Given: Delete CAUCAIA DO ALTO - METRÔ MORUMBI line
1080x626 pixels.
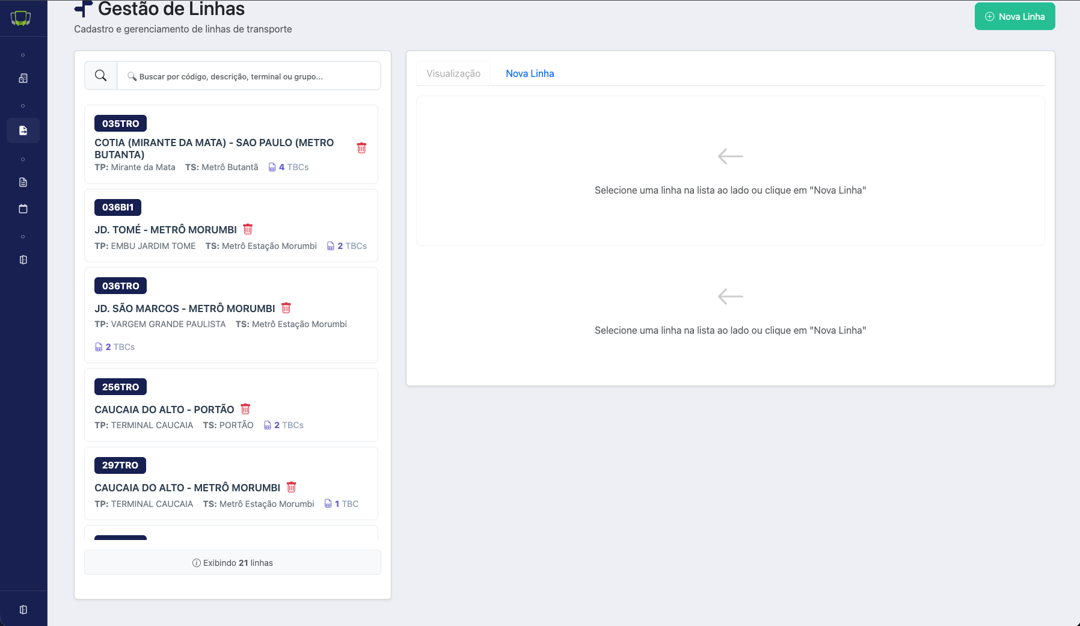Looking at the screenshot, I should (x=292, y=487).
